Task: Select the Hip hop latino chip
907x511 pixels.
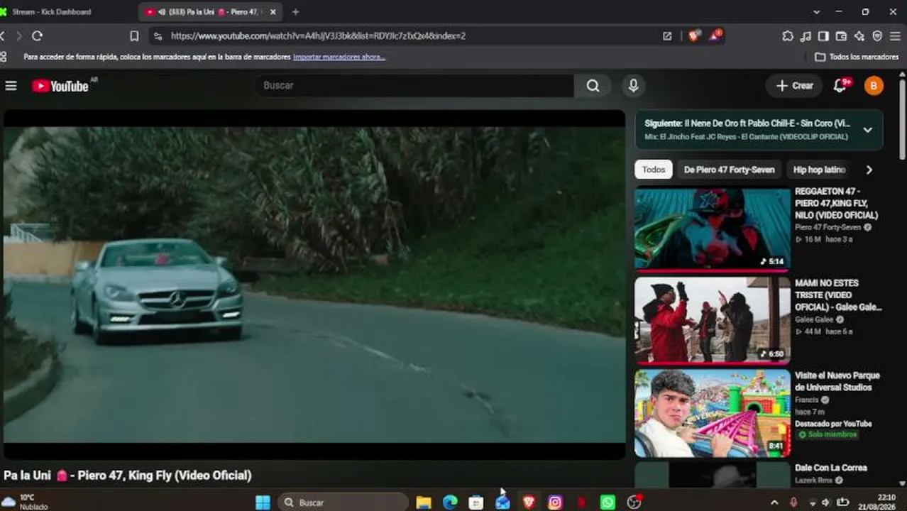Action: tap(819, 170)
